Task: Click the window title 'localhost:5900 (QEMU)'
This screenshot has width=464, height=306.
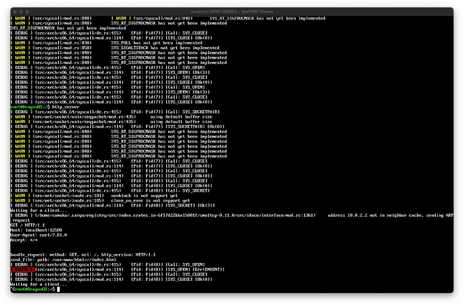Action: coord(232,13)
